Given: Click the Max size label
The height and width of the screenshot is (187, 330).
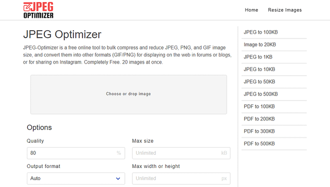Looking at the screenshot, I should (x=142, y=141).
